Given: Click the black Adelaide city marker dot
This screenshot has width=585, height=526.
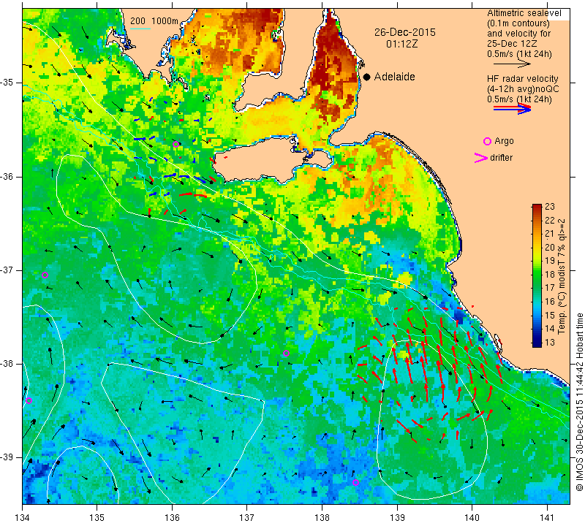Looking at the screenshot, I should click(367, 77).
